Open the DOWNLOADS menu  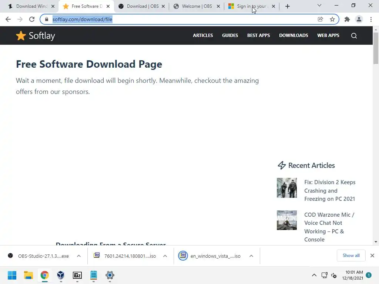[x=294, y=35]
